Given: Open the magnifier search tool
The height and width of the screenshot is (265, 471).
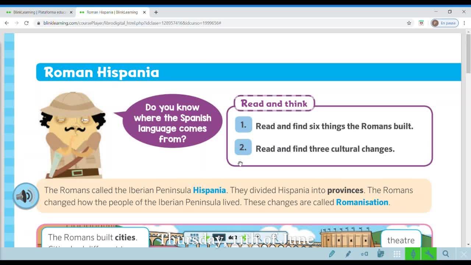Looking at the screenshot, I should pyautogui.click(x=446, y=254).
